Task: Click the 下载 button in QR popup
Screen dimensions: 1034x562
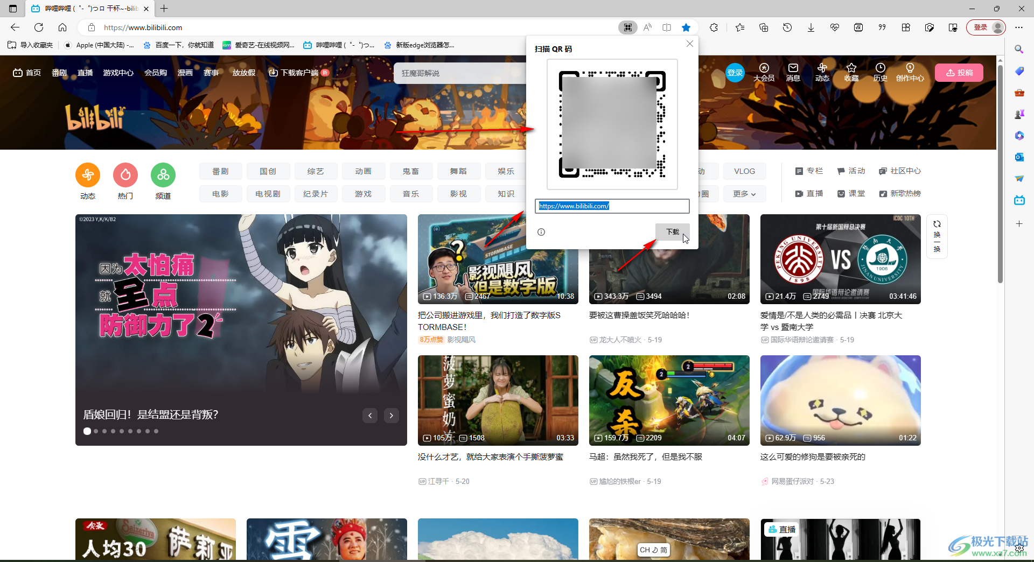Action: [x=673, y=232]
